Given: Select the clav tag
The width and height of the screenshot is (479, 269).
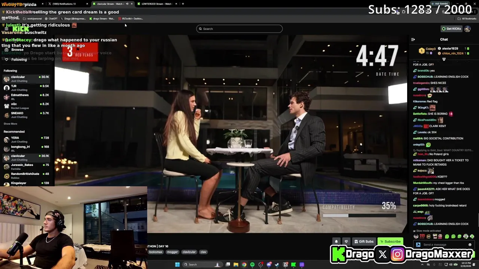Looking at the screenshot, I should (203, 252).
